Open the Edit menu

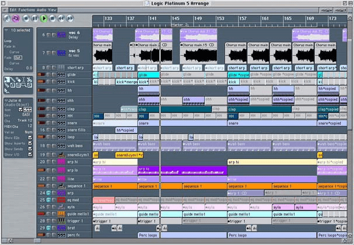pos(13,10)
